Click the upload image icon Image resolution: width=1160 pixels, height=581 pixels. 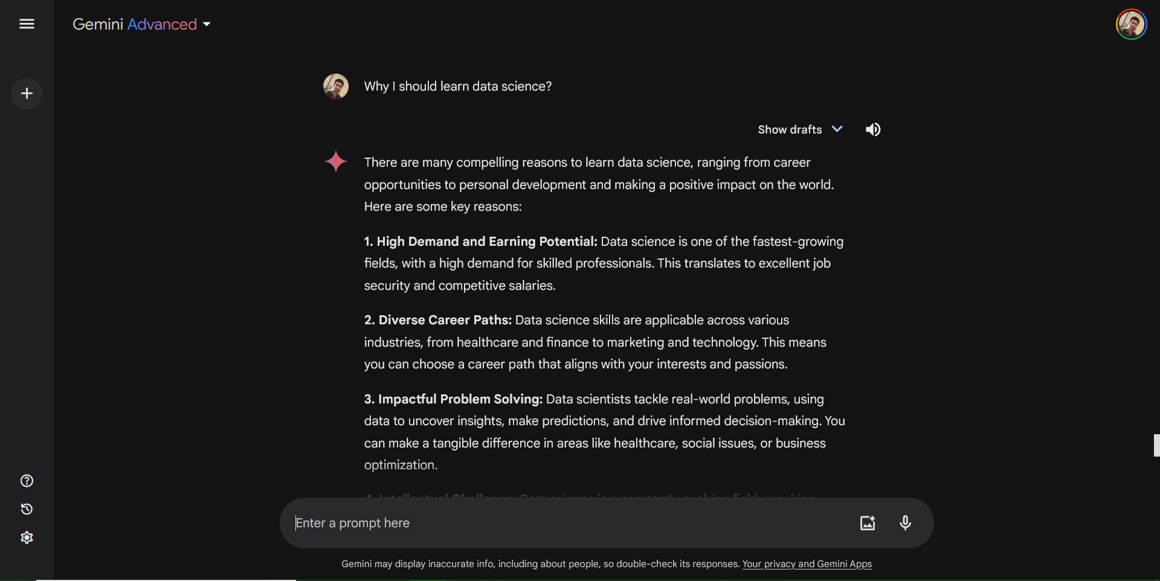868,523
